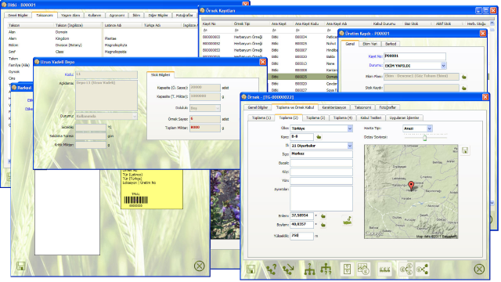Screen dimensions: 501x282
Task: Open Yaşam Alanı tab in Bitki window
Action: [x=70, y=15]
